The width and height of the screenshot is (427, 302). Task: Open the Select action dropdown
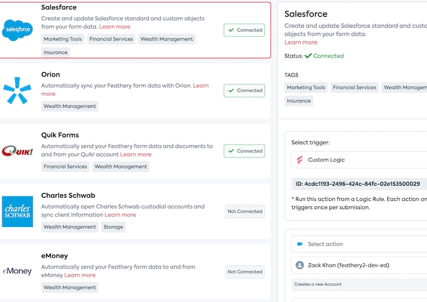pos(359,244)
